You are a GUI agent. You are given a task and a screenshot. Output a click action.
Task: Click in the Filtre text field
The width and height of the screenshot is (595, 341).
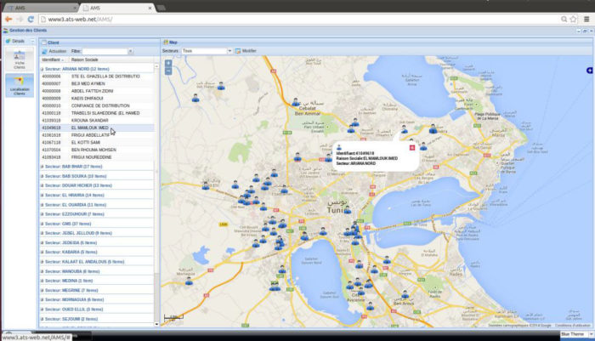(x=104, y=51)
